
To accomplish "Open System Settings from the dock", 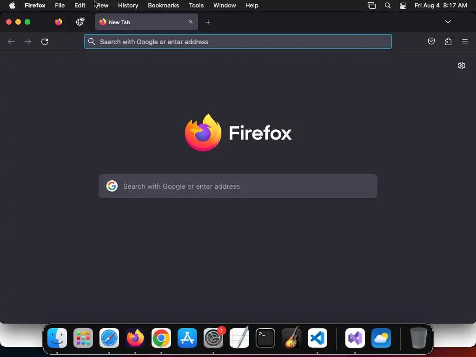I will coord(213,338).
